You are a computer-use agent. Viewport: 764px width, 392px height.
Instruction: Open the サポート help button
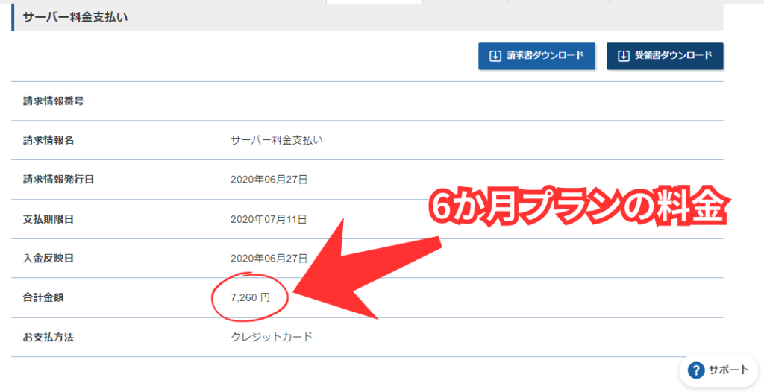click(718, 370)
